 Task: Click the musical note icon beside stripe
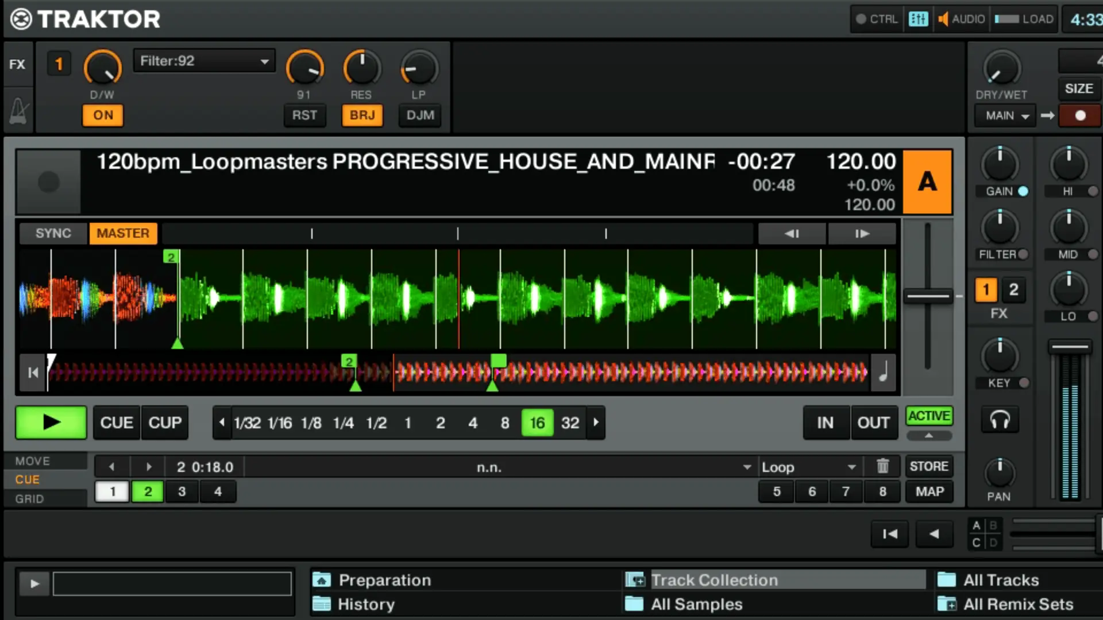(x=884, y=373)
